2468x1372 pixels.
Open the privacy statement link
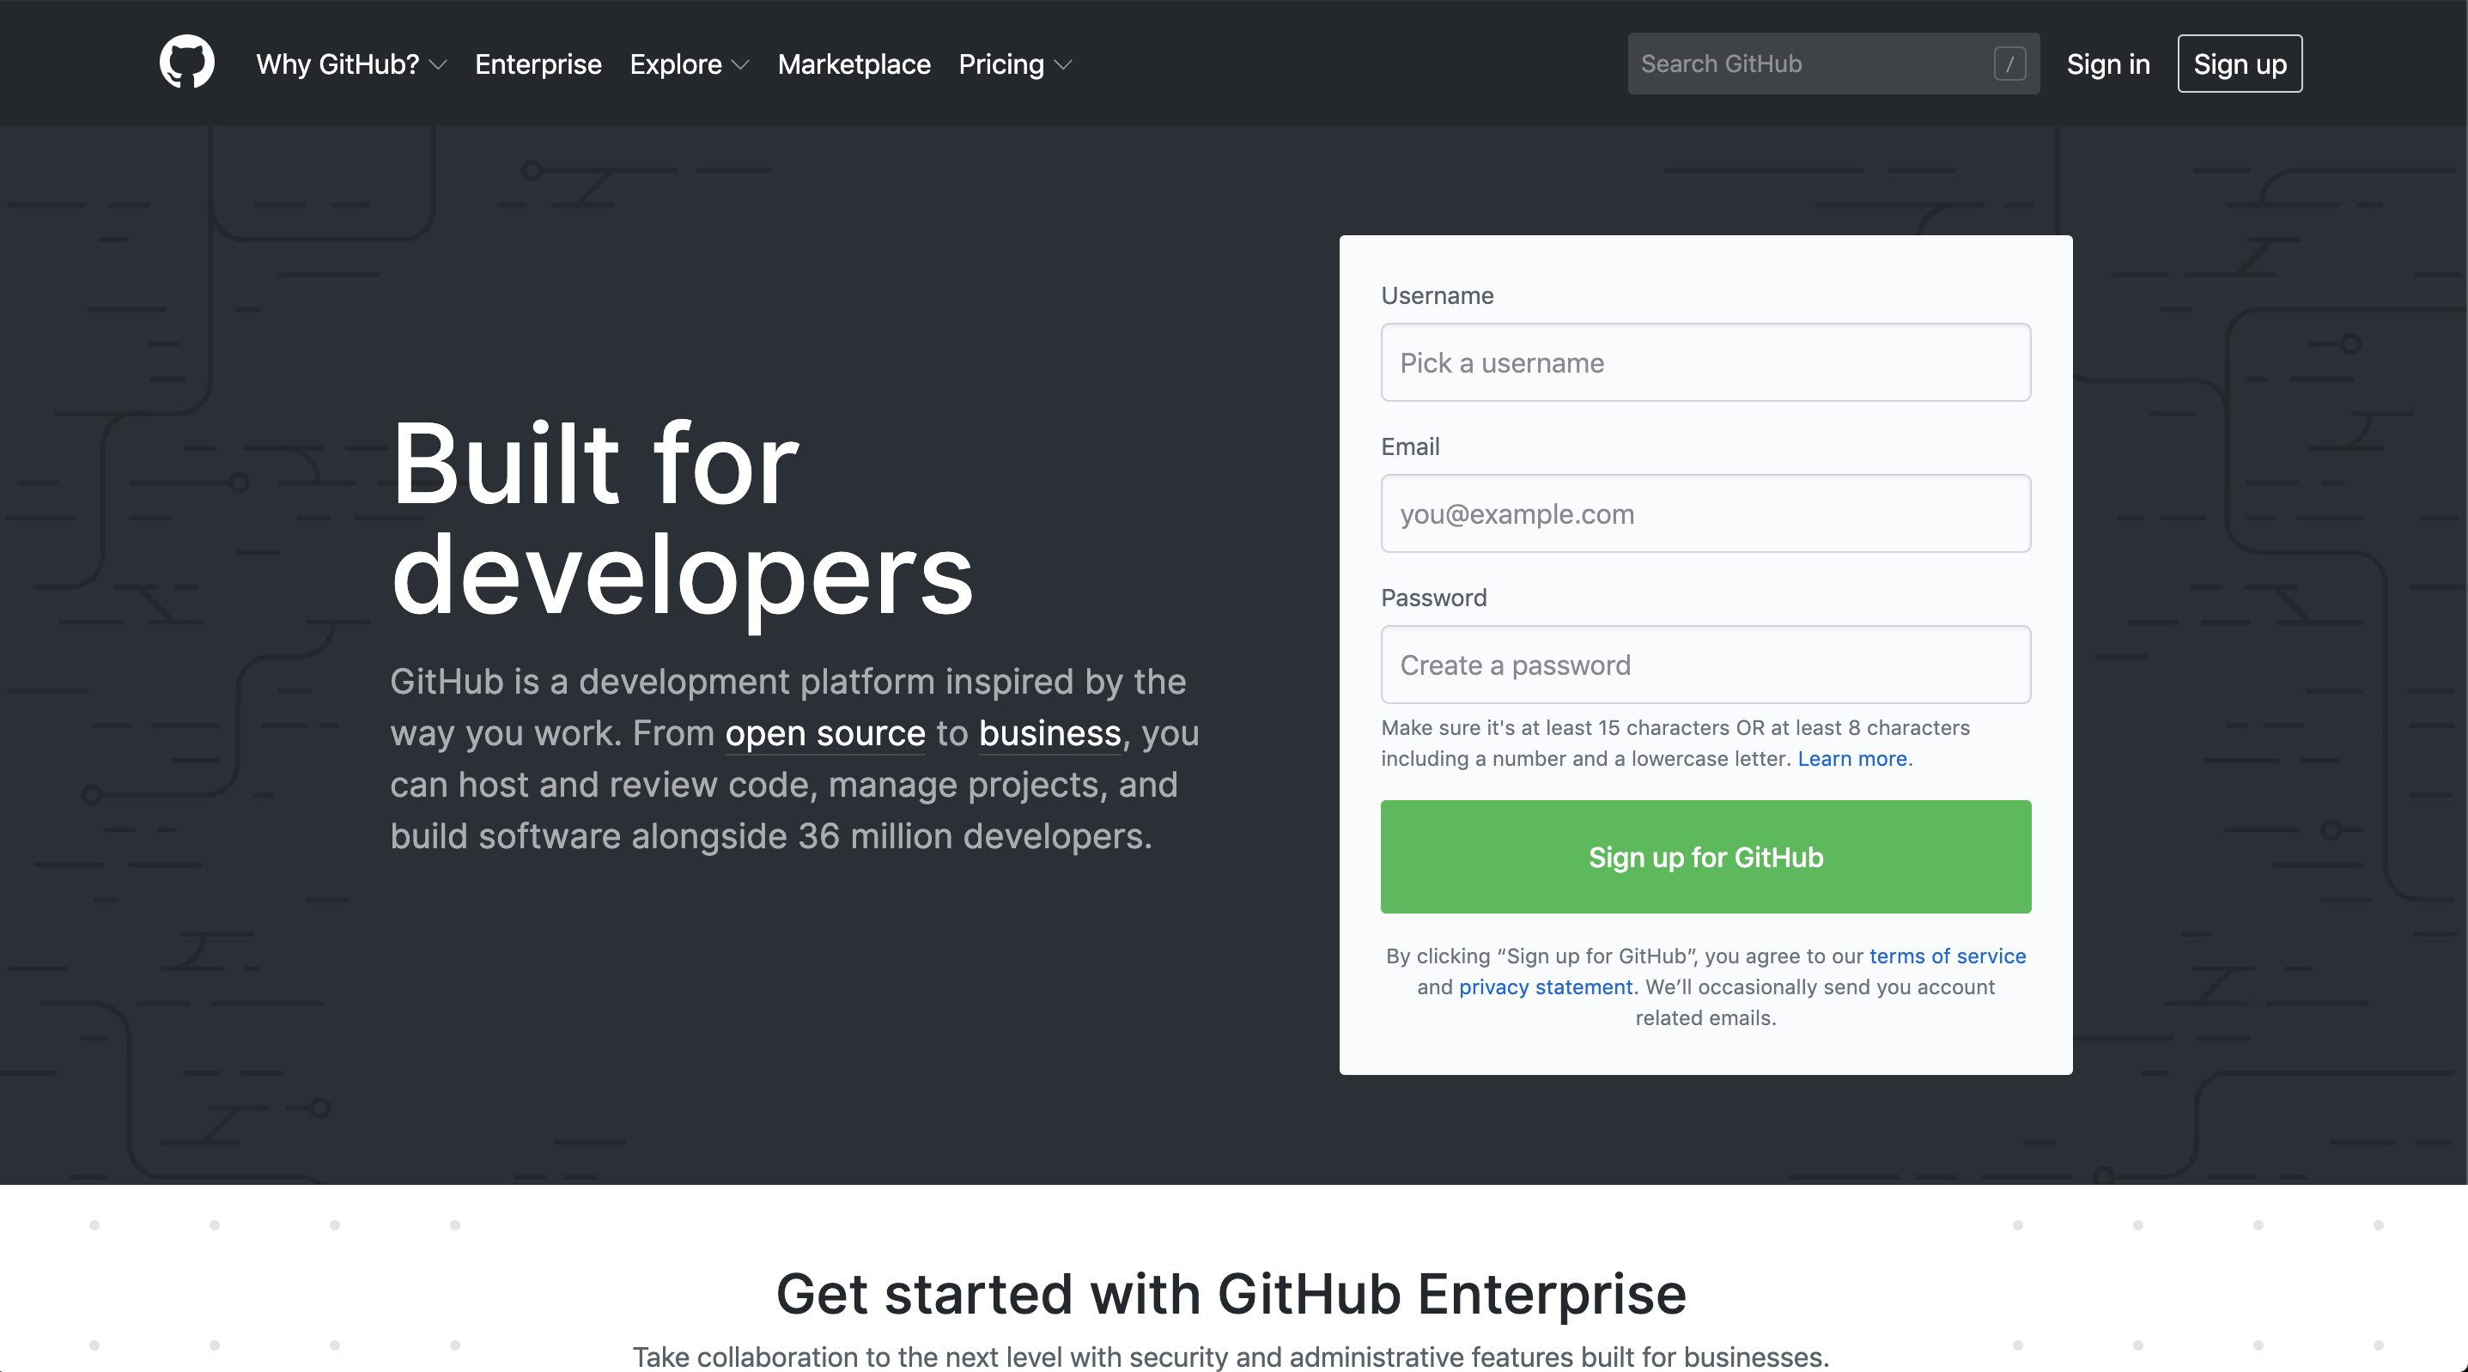pos(1546,987)
